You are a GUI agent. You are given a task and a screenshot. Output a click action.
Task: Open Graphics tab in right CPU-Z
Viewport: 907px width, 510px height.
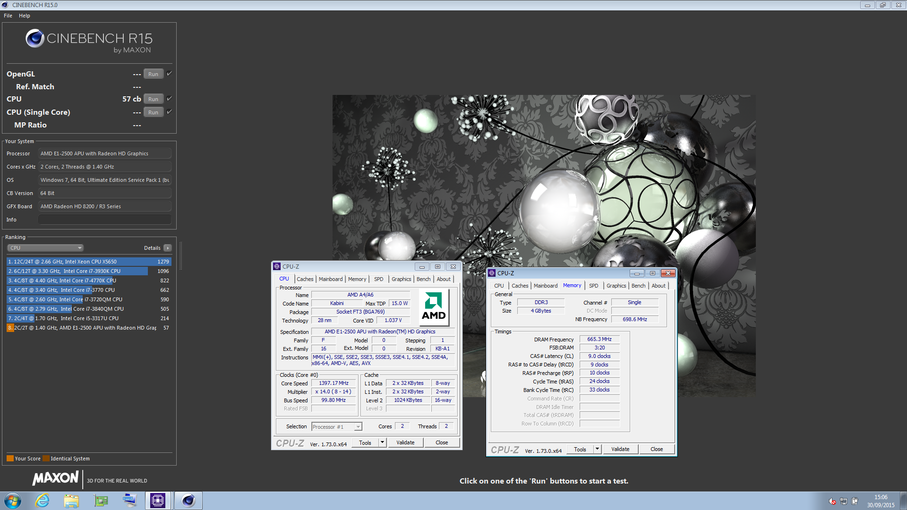click(x=616, y=286)
